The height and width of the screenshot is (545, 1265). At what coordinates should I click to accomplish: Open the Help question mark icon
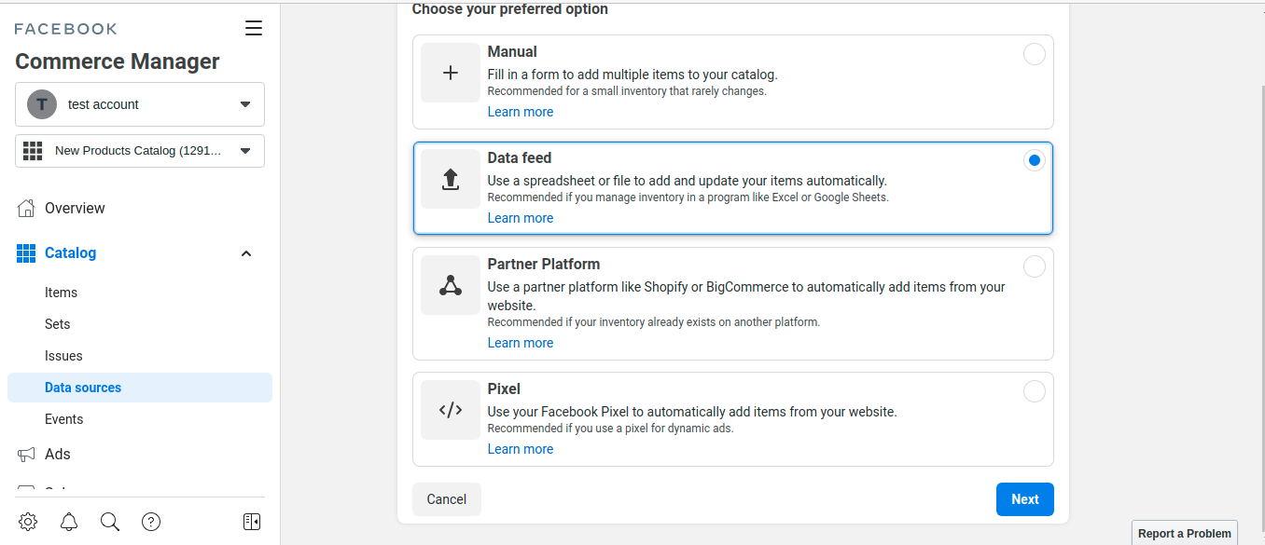151,522
